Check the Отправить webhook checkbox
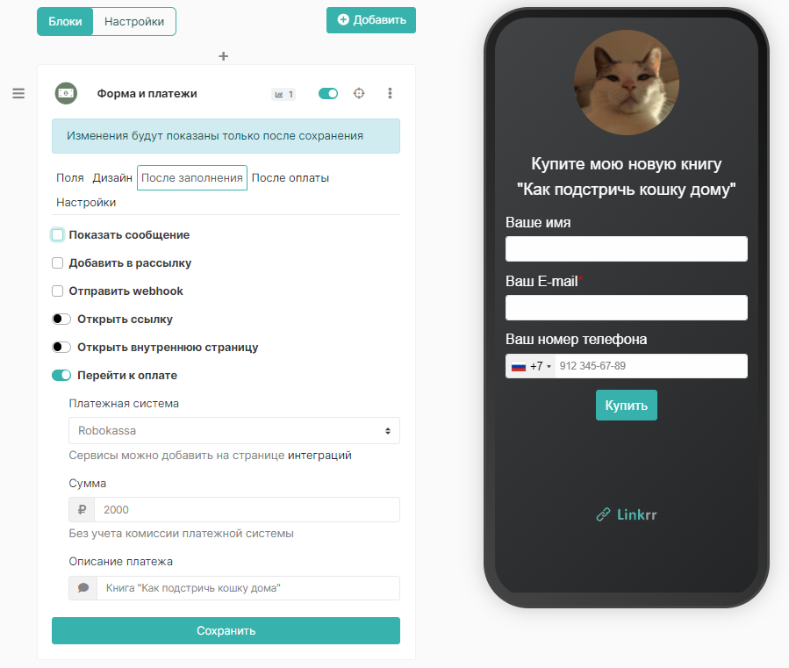 click(x=57, y=291)
